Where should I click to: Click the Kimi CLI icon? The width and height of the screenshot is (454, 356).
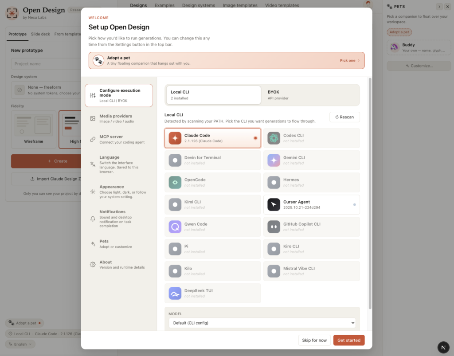(175, 205)
